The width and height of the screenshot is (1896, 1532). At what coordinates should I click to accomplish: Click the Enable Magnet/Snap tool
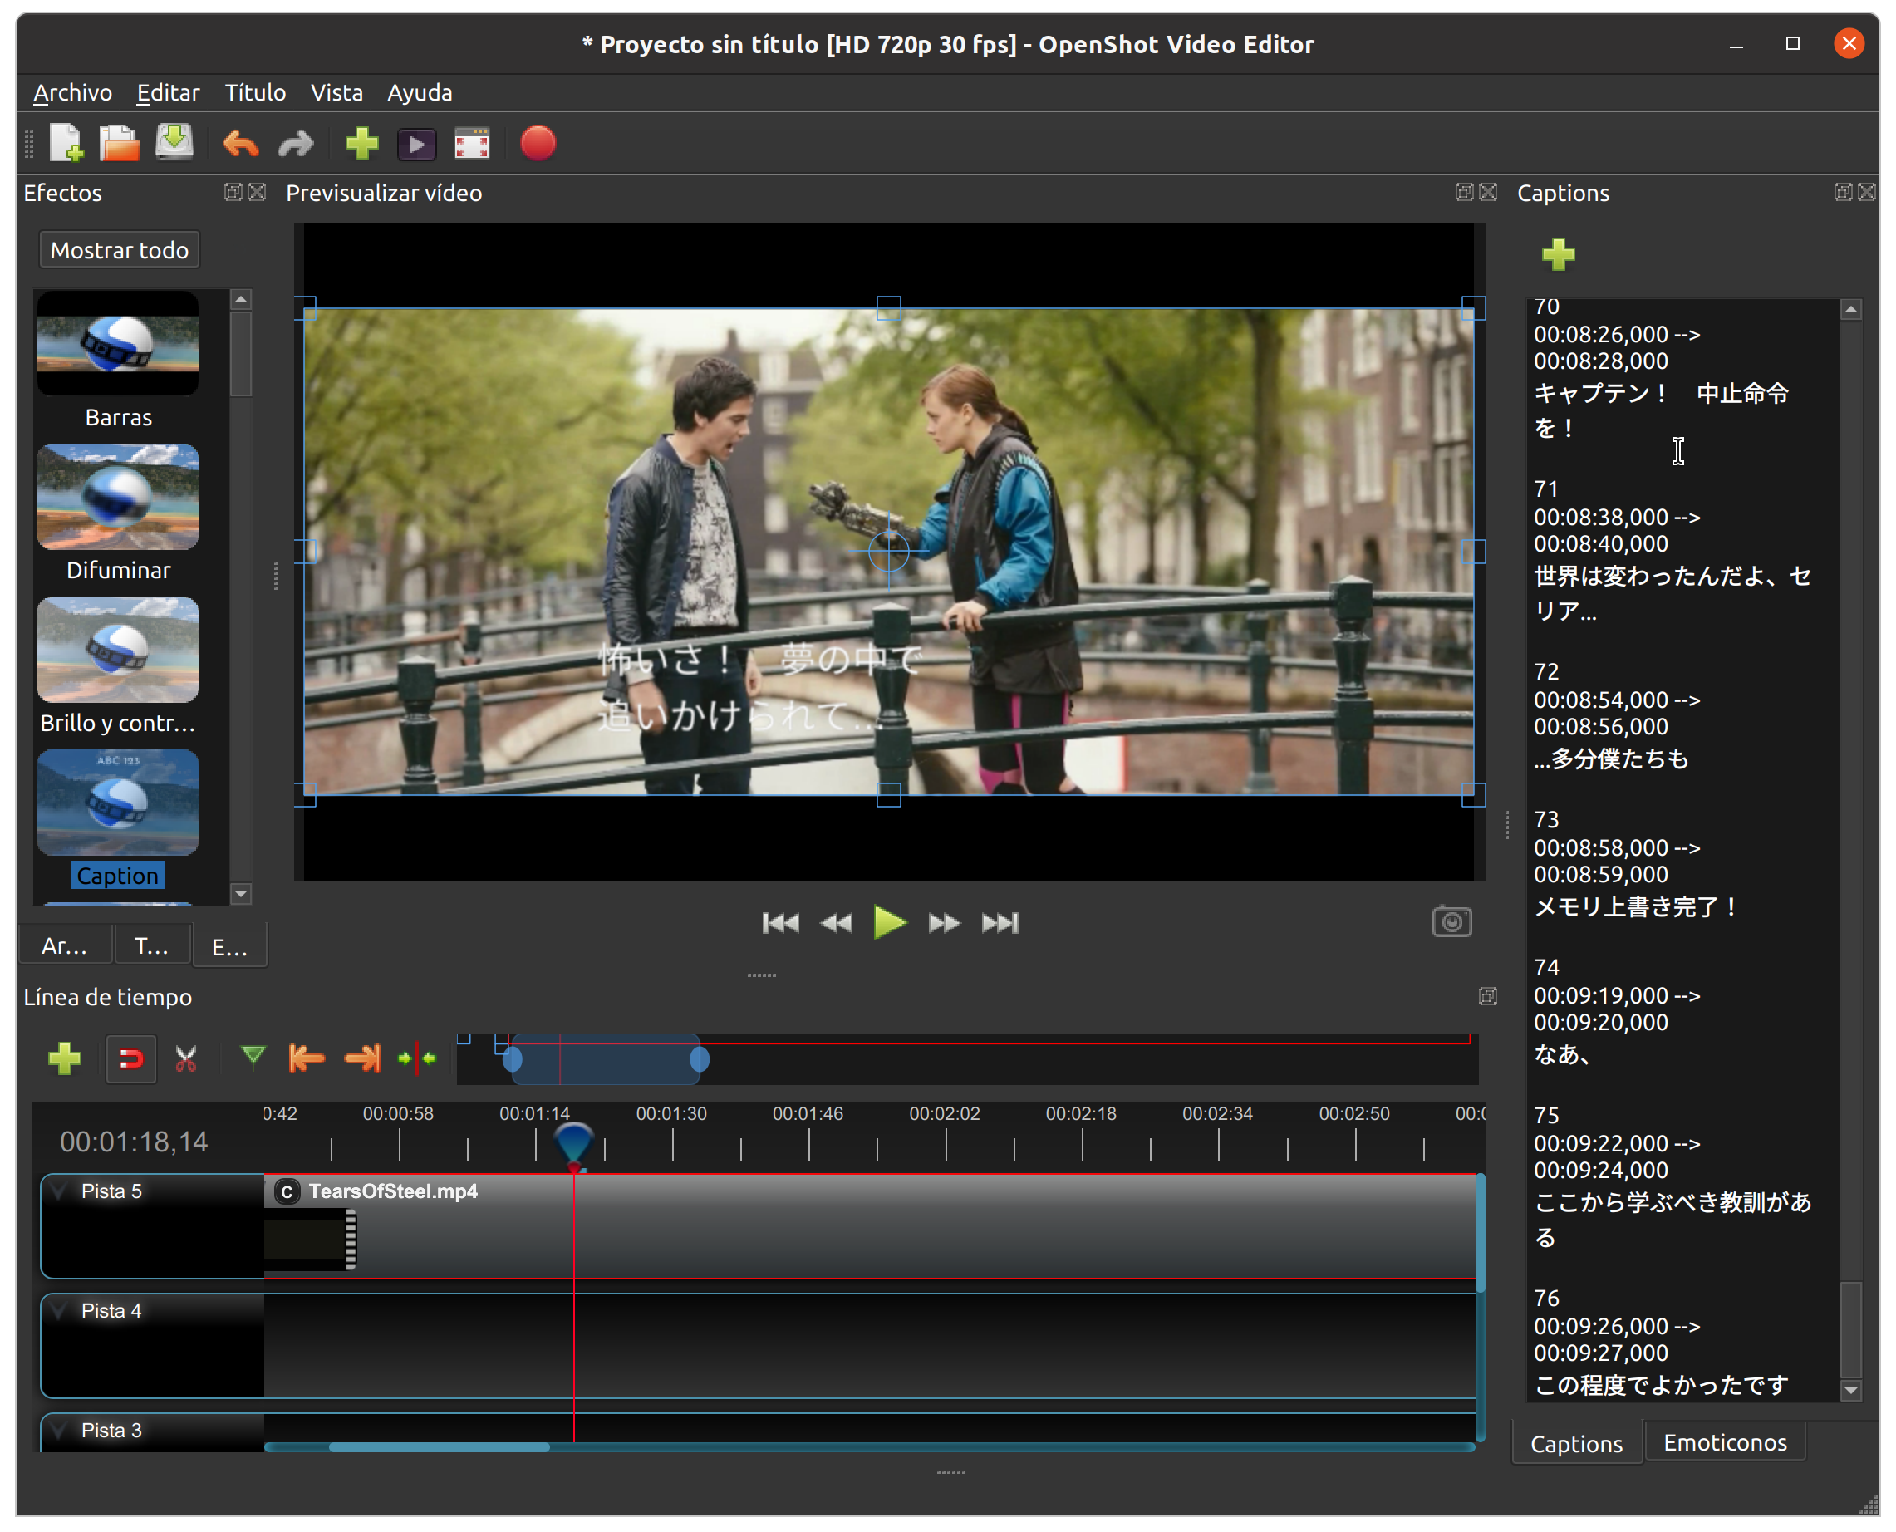point(133,1060)
